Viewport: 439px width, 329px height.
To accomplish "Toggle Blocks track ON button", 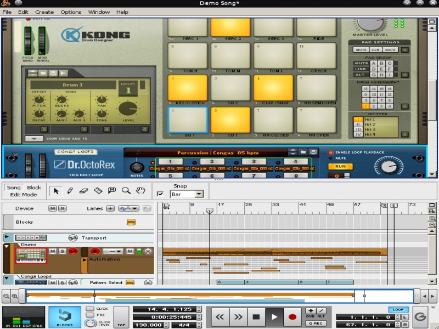I will (131, 222).
